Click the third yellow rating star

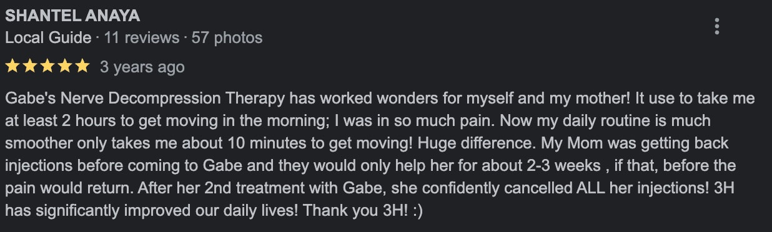point(47,66)
